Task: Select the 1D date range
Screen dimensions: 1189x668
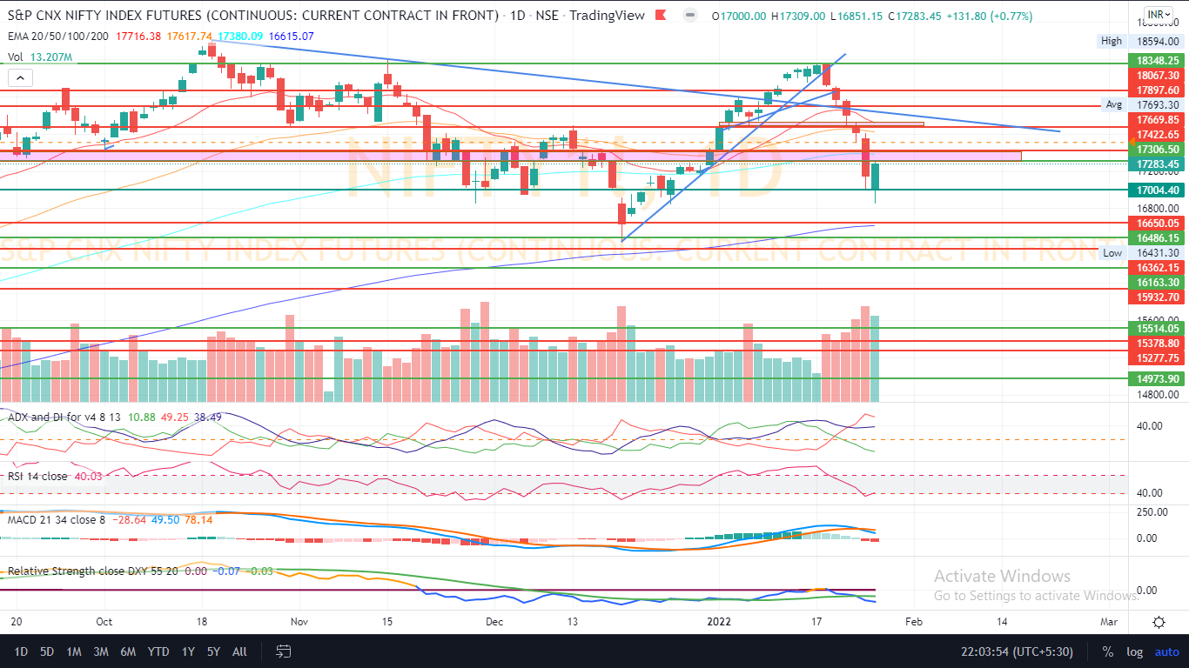Action: pos(21,651)
